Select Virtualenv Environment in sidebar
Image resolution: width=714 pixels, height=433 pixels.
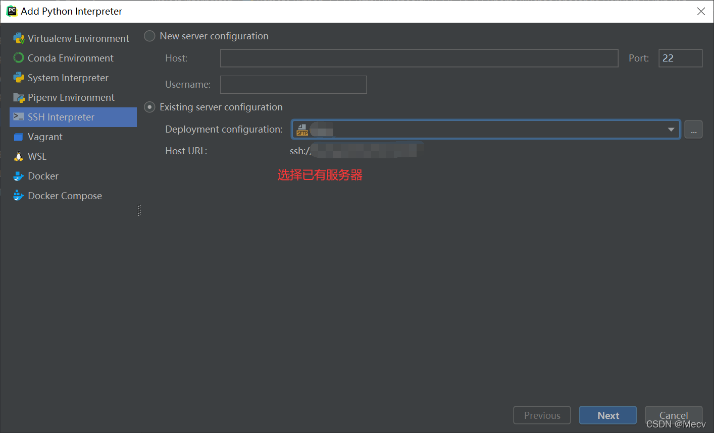pos(73,38)
